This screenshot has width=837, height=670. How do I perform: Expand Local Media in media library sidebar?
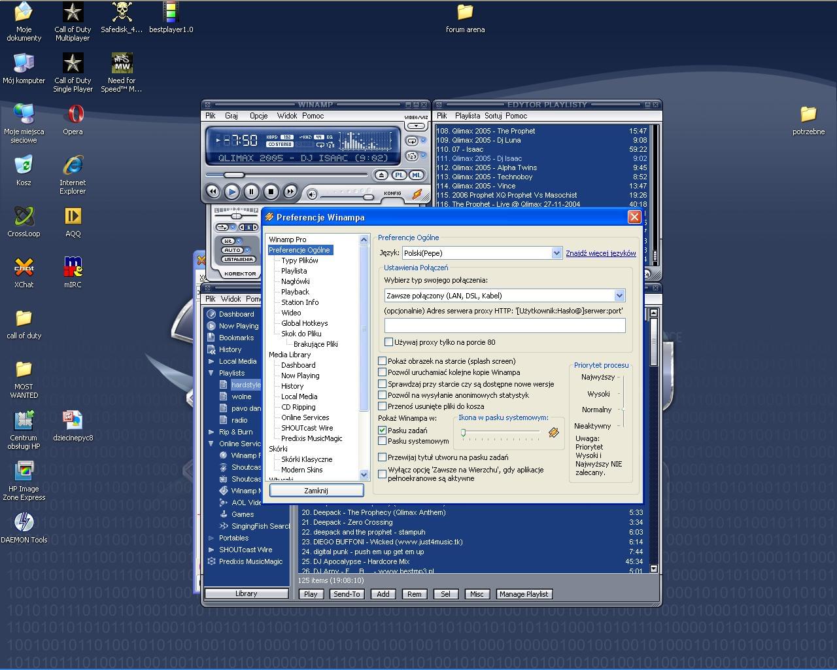coord(211,361)
